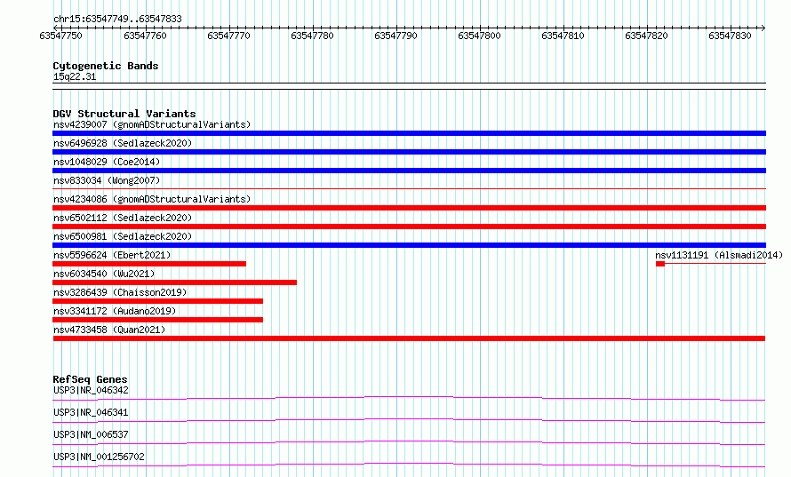The width and height of the screenshot is (791, 477).
Task: Open the USP3|NM_001256702 gene label
Action: pos(99,457)
